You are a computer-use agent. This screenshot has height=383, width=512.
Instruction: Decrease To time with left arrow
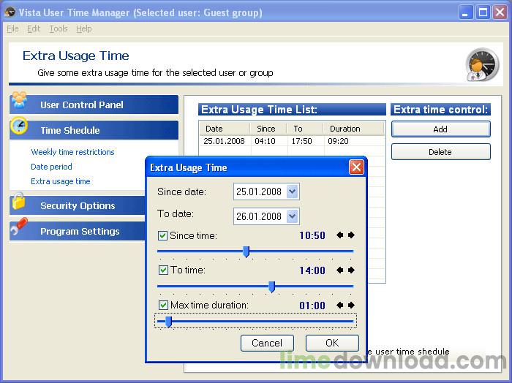click(339, 270)
